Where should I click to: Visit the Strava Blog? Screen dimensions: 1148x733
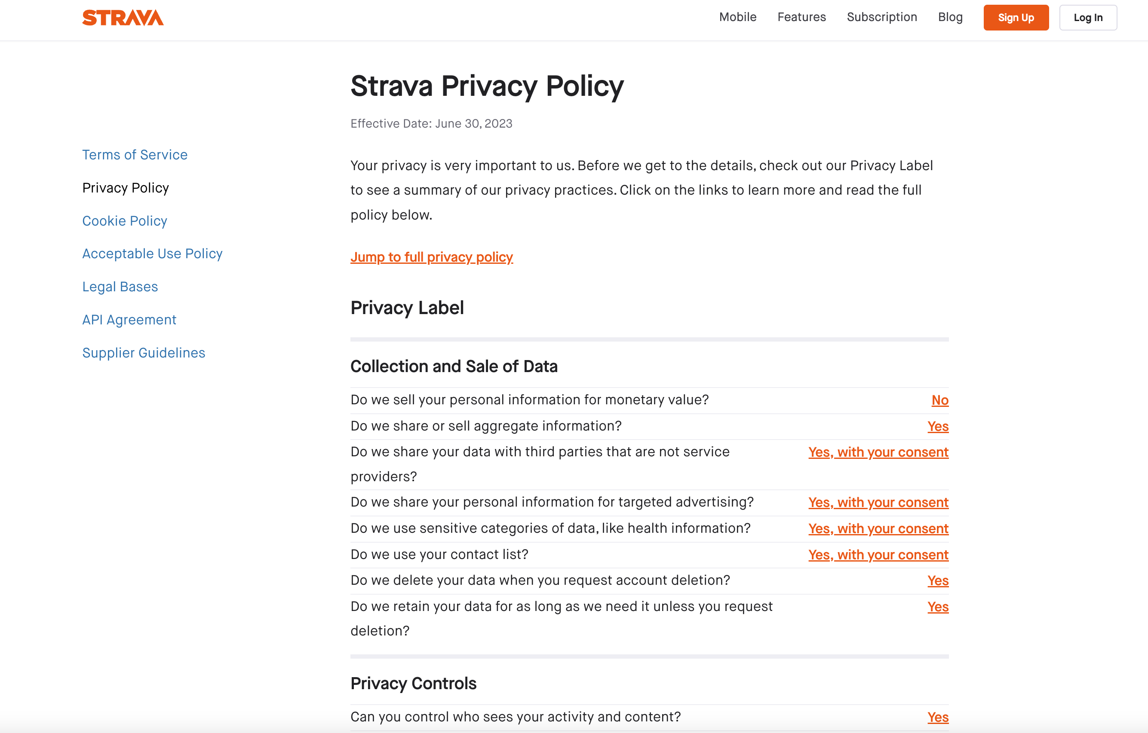pos(950,17)
